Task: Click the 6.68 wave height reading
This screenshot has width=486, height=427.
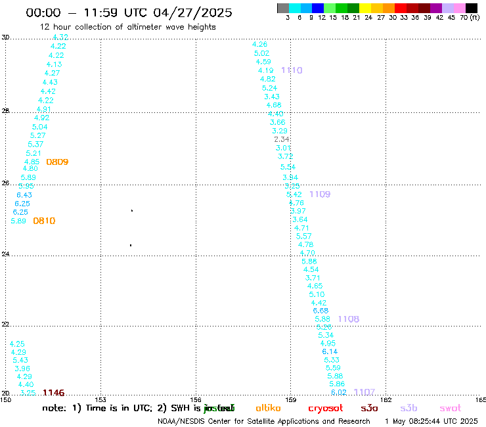Action: pos(320,311)
